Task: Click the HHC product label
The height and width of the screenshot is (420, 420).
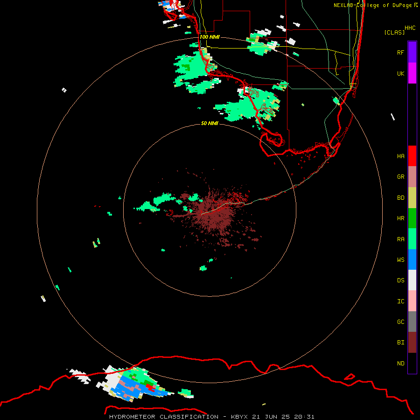Action: (410, 28)
